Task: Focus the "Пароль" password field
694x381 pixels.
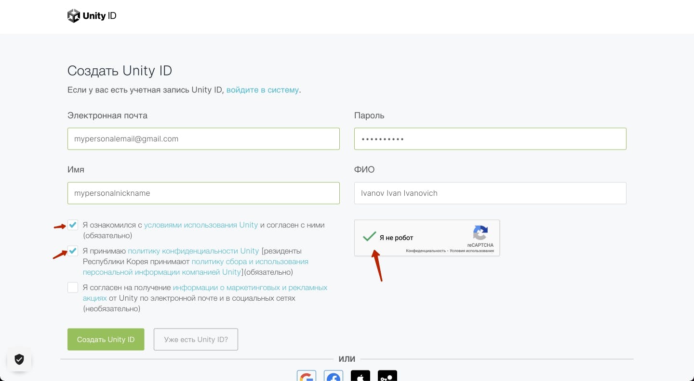Action: [x=490, y=139]
